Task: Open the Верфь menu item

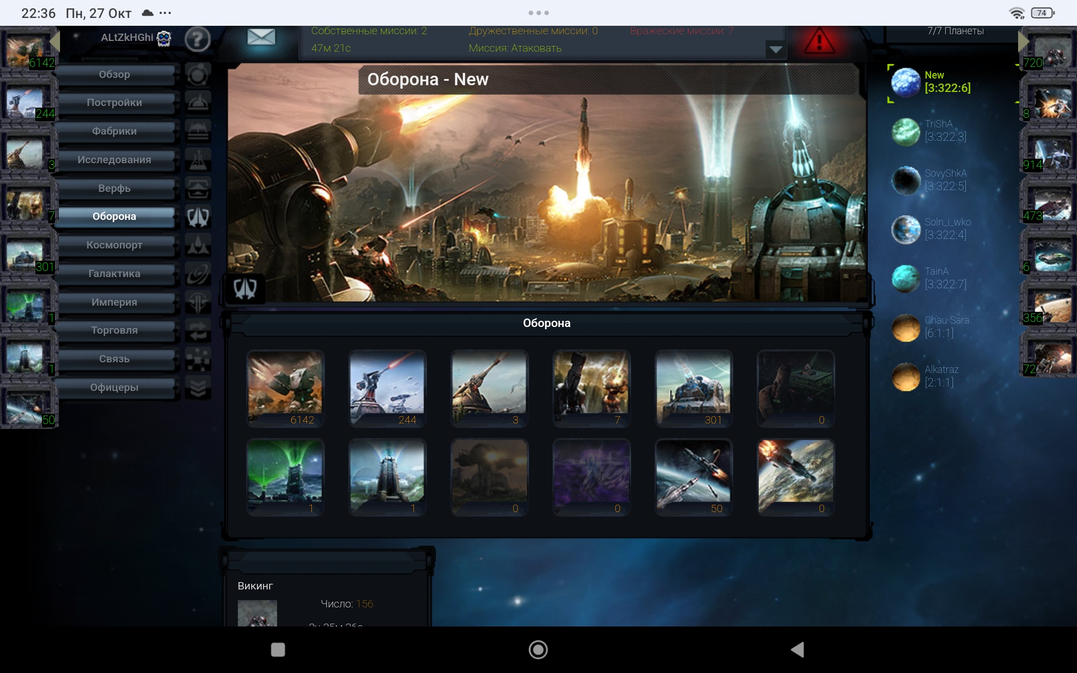Action: [x=114, y=188]
